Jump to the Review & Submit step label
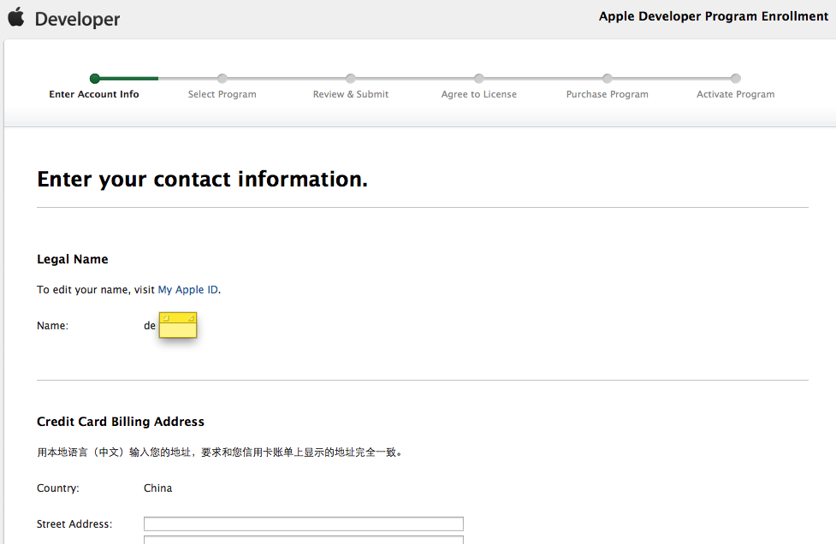The image size is (836, 544). click(351, 94)
